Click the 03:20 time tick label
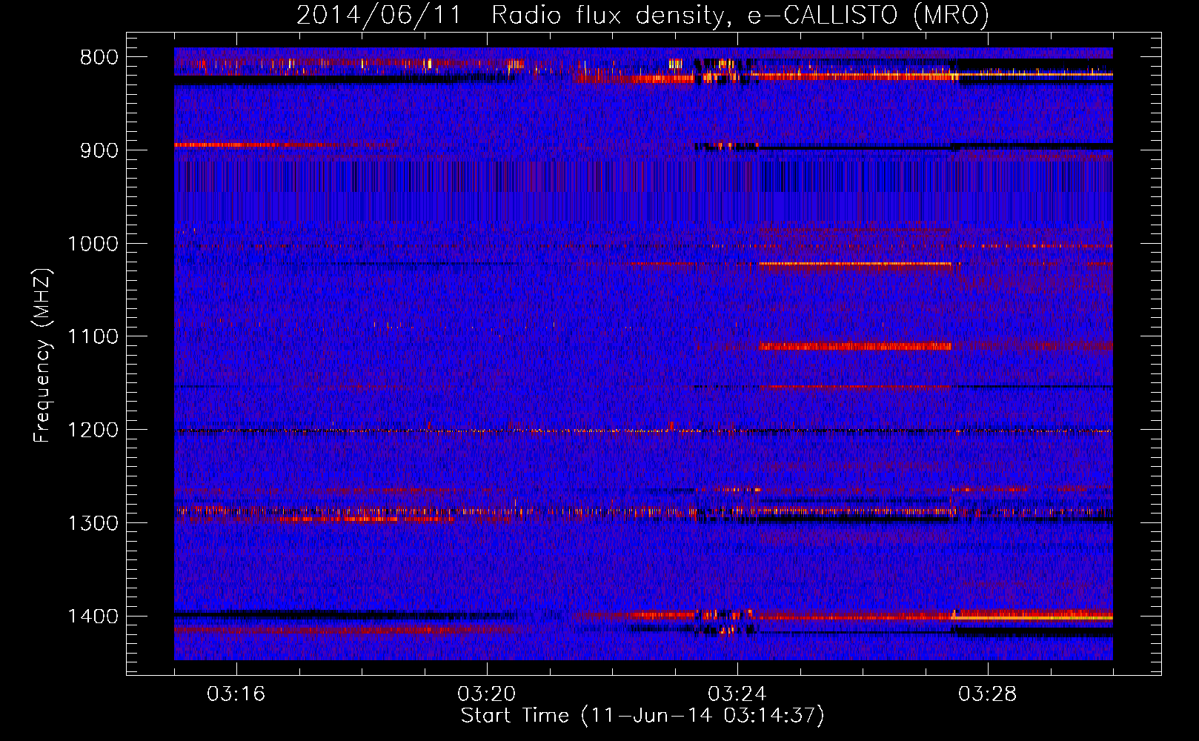 click(x=487, y=694)
